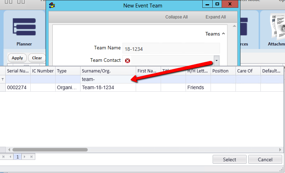Click the Apply button
The width and height of the screenshot is (285, 173).
pyautogui.click(x=17, y=58)
